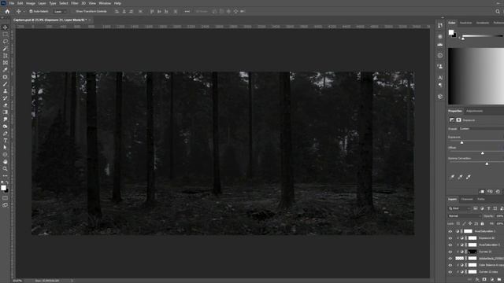Hide the Color Balance layer
The width and height of the screenshot is (504, 283).
tap(450, 265)
